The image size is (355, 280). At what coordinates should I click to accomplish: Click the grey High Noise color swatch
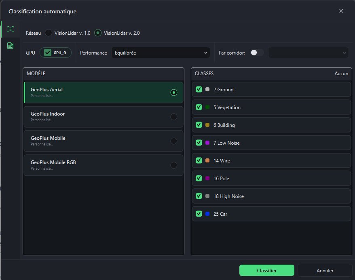[207, 196]
